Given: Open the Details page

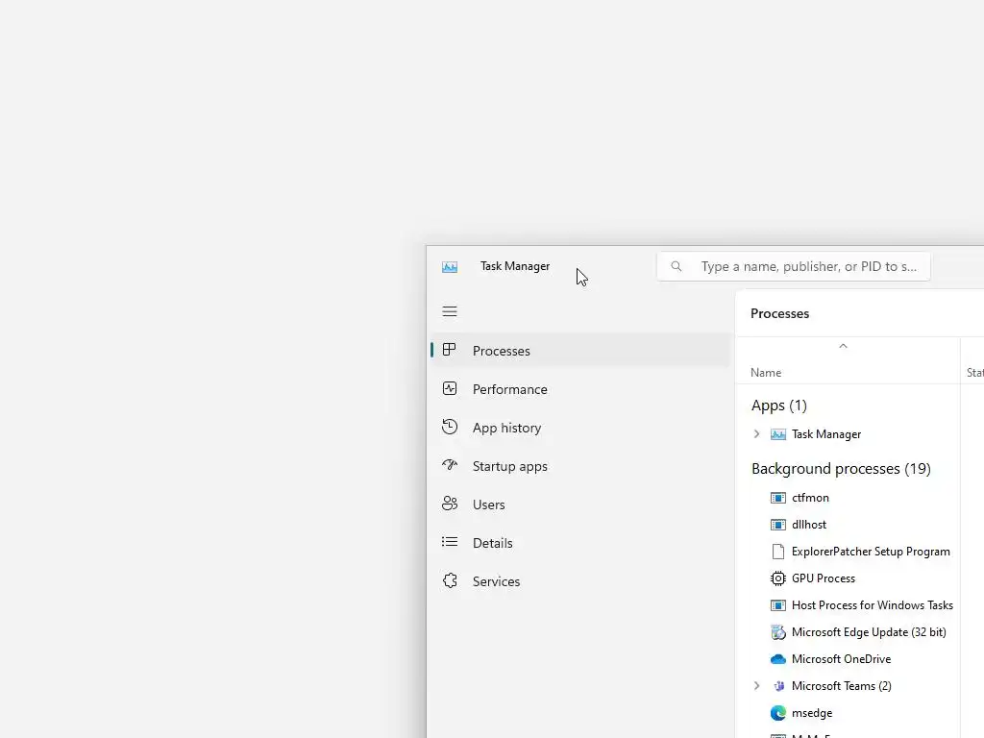Looking at the screenshot, I should click(579, 543).
